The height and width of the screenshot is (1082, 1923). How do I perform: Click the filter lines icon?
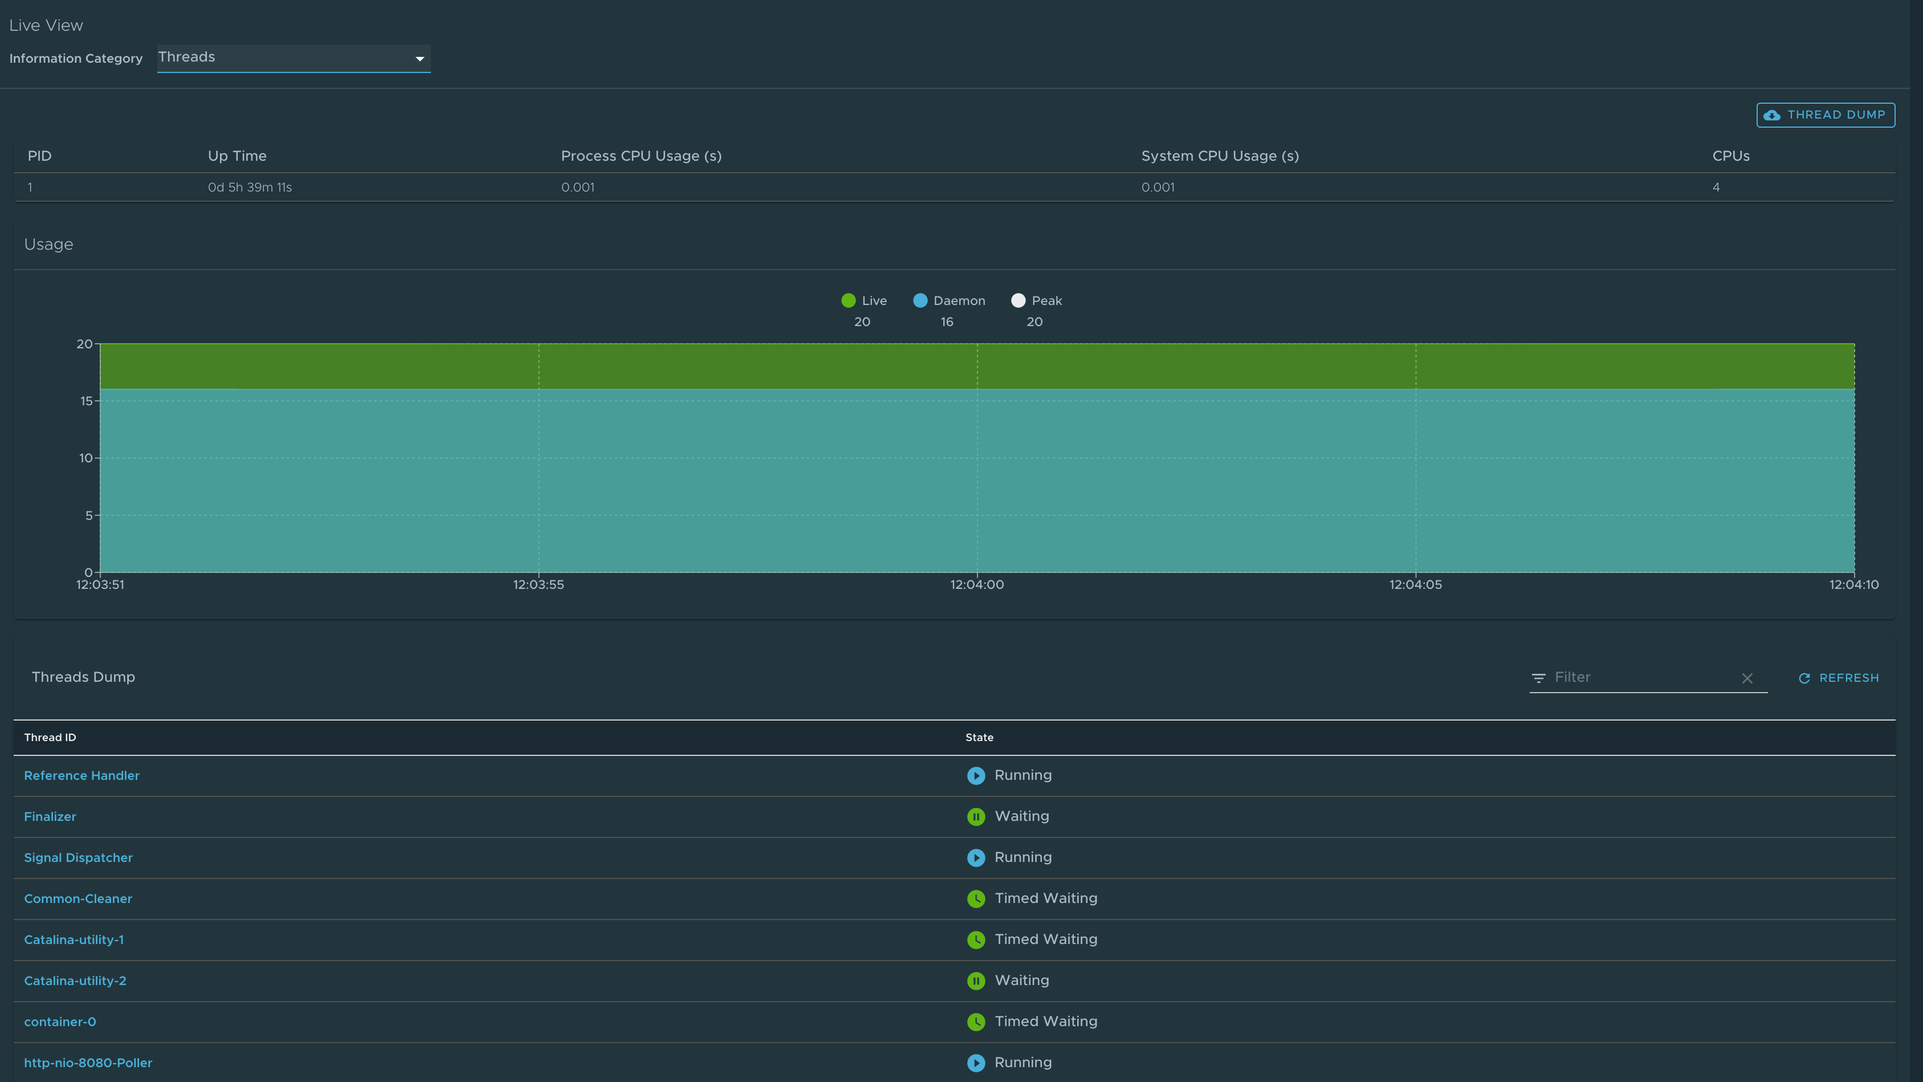click(1538, 678)
